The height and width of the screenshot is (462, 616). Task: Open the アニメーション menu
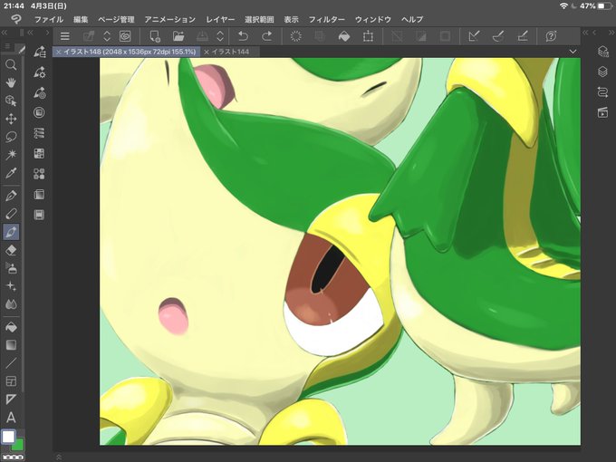click(x=170, y=19)
